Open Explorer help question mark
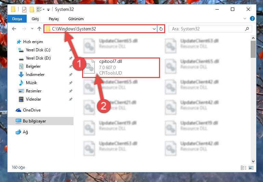The width and height of the screenshot is (263, 182). (x=252, y=18)
